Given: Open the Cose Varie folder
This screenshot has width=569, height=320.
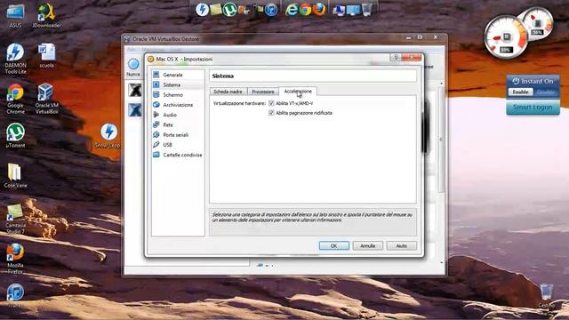Looking at the screenshot, I should click(15, 175).
